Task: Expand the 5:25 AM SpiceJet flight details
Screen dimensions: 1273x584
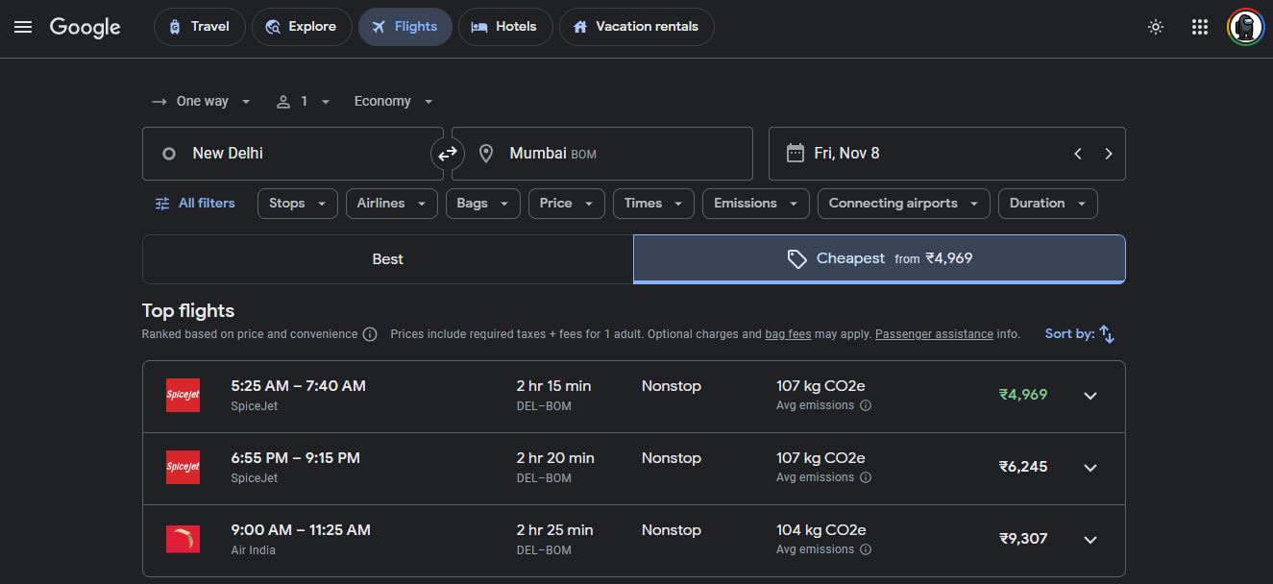Action: click(x=1090, y=396)
